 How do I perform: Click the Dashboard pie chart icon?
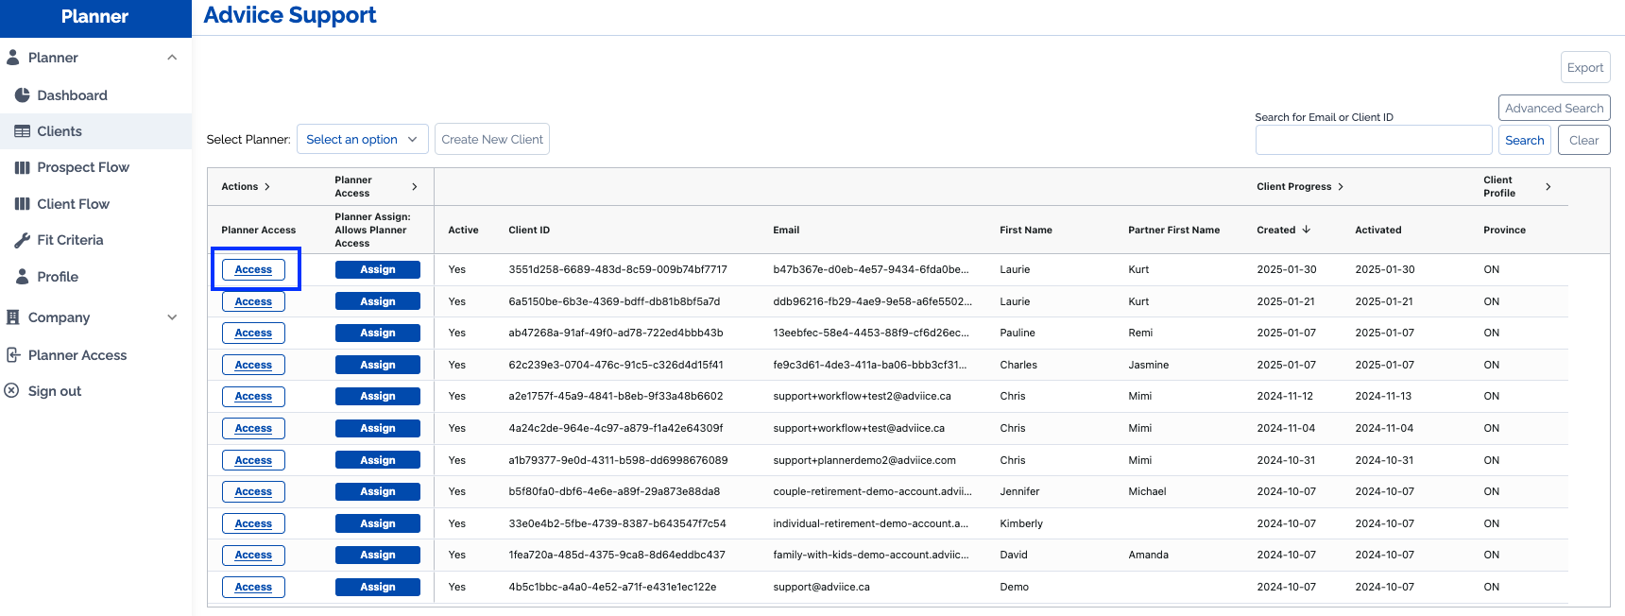pos(22,95)
